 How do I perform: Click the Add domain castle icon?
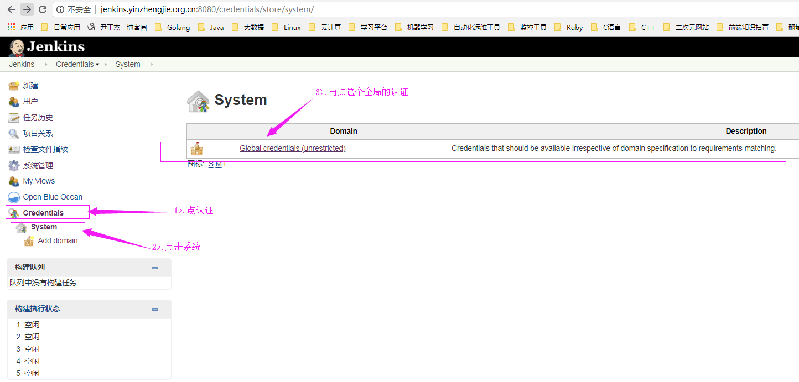[x=29, y=241]
